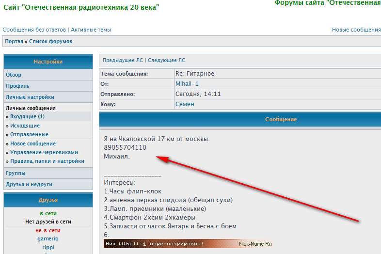
Task: Click the green "в сети" label
Action: [x=48, y=213]
